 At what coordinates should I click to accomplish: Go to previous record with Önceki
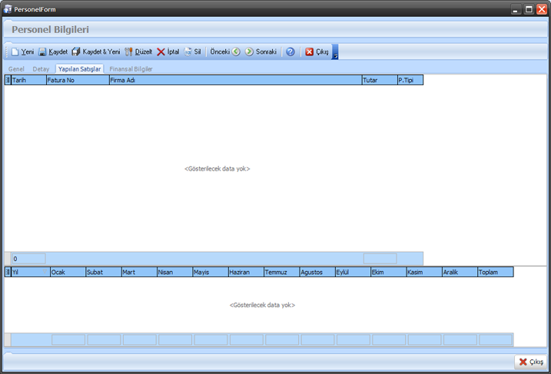coord(236,52)
